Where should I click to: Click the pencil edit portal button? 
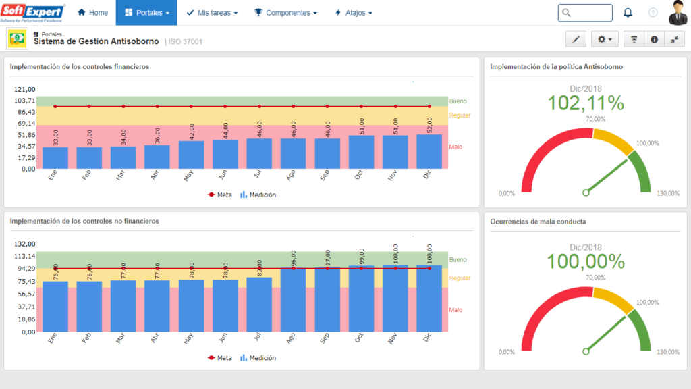tap(576, 39)
